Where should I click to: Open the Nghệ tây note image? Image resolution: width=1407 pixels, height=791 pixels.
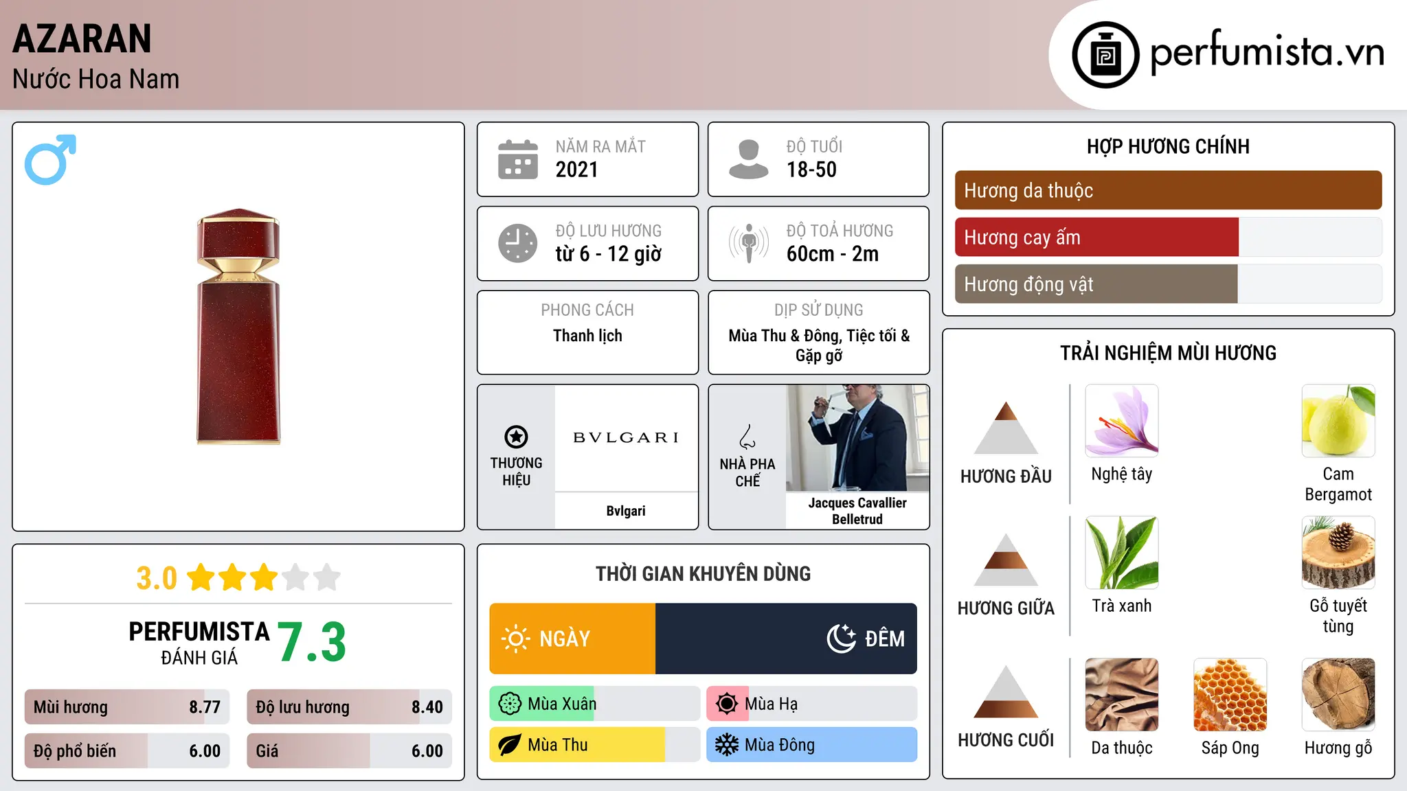click(x=1122, y=421)
